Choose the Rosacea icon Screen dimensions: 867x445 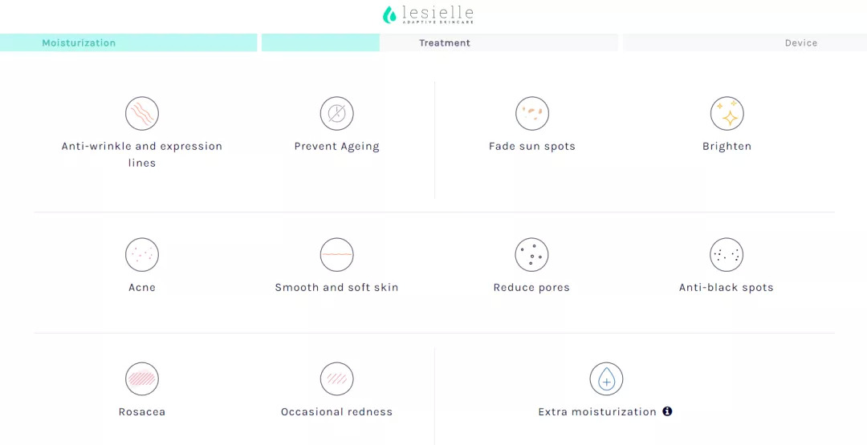click(142, 379)
